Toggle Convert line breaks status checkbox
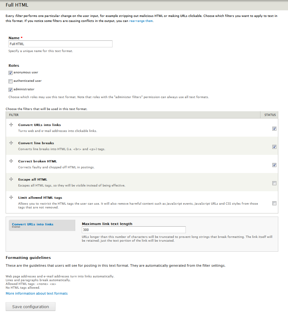The image size is (288, 315). (274, 147)
